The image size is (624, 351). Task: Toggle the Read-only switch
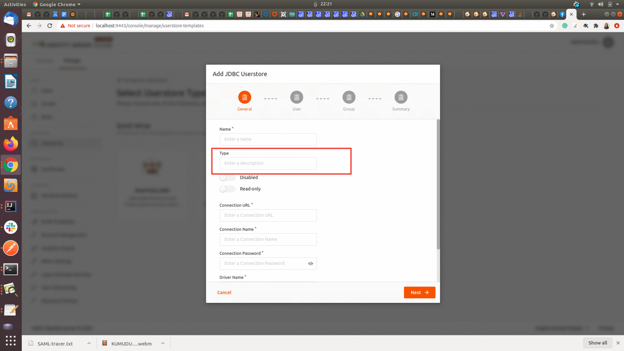tap(227, 189)
